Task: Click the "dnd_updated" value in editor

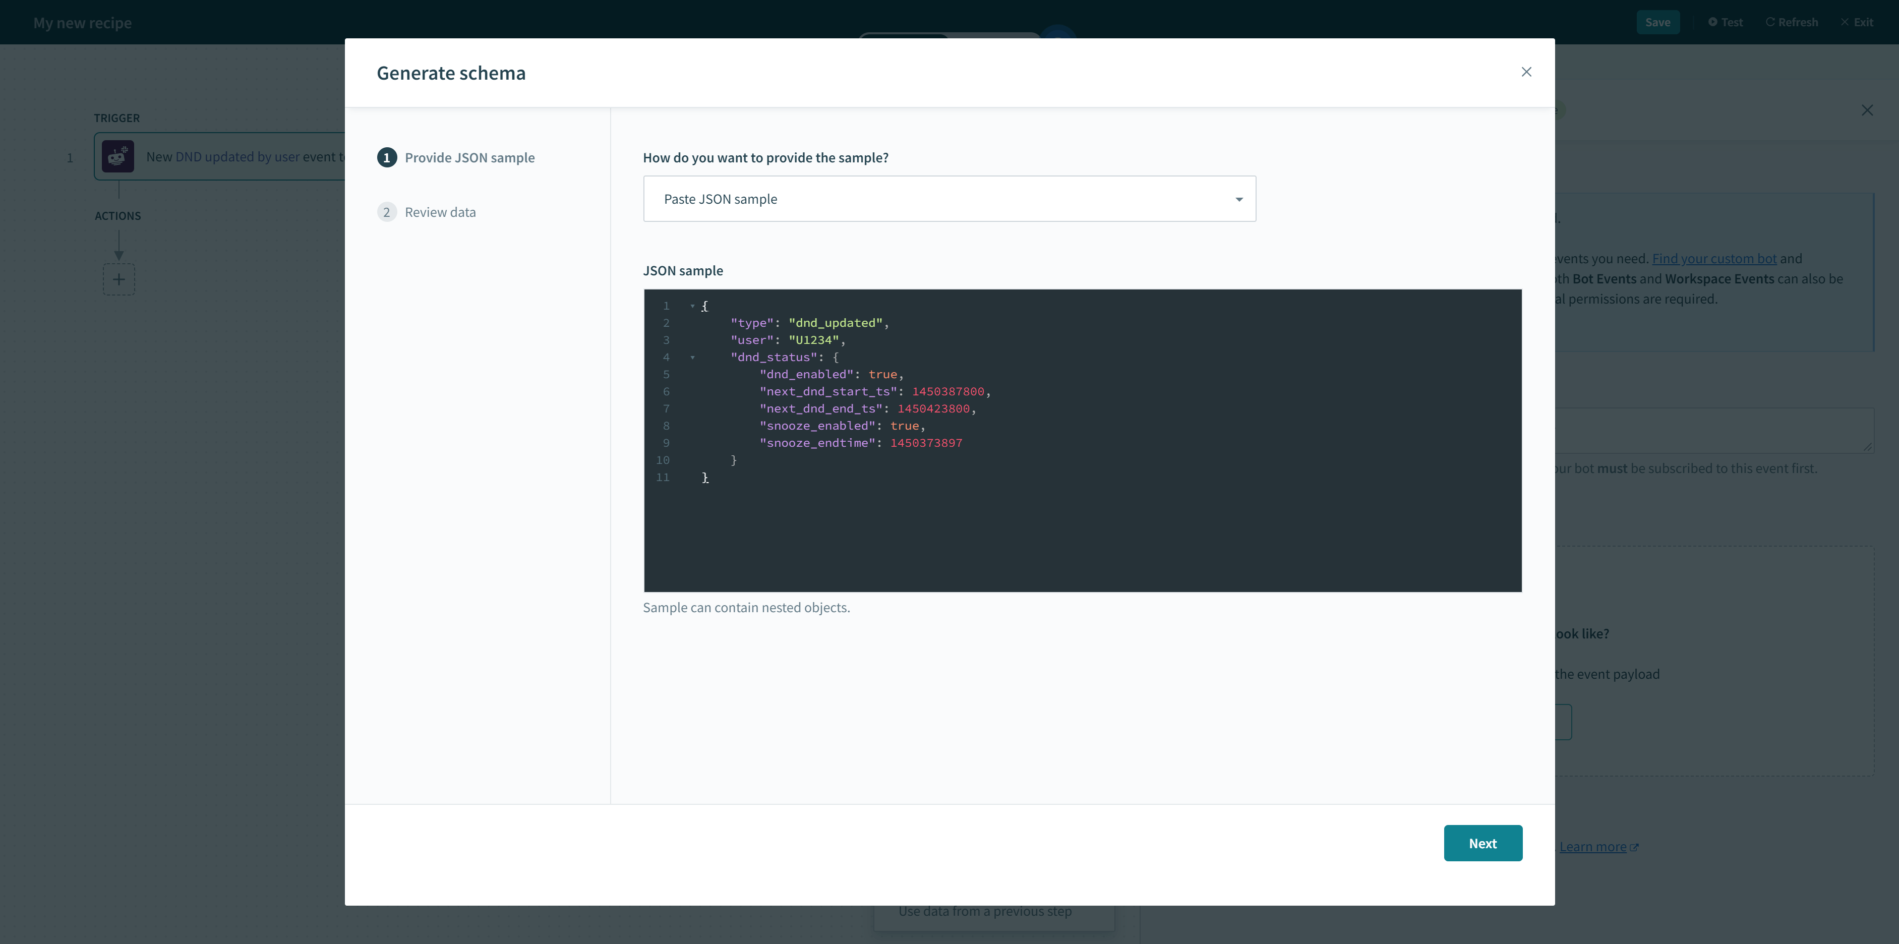Action: (835, 322)
